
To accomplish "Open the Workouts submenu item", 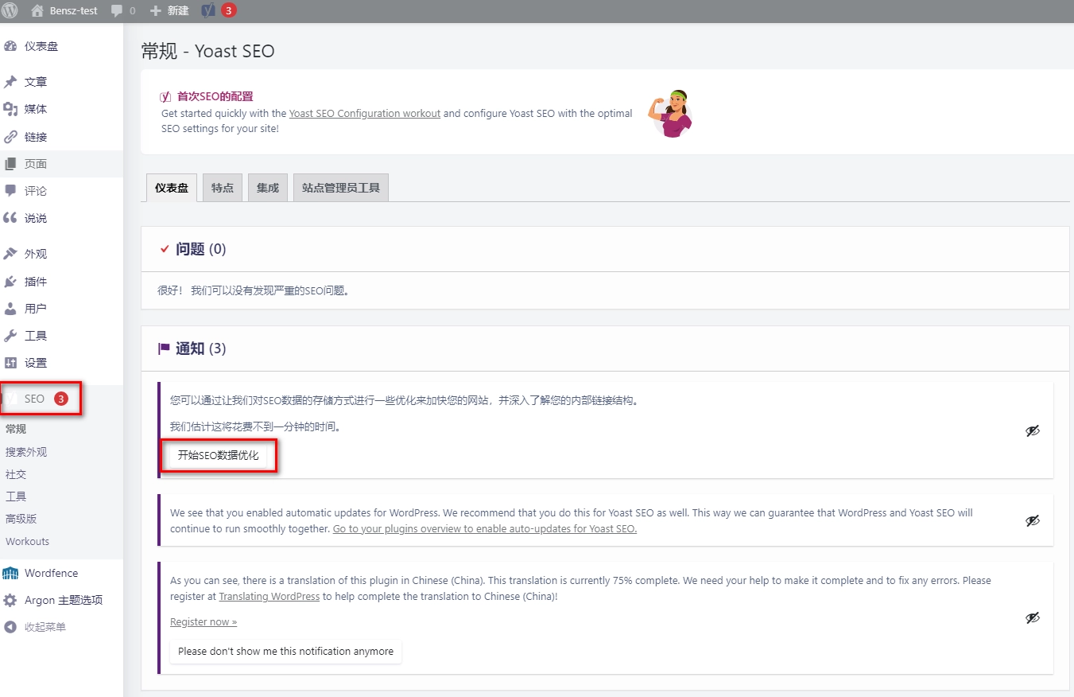I will 28,541.
